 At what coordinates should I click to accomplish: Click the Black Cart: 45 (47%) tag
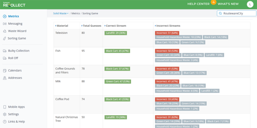point(117,51)
